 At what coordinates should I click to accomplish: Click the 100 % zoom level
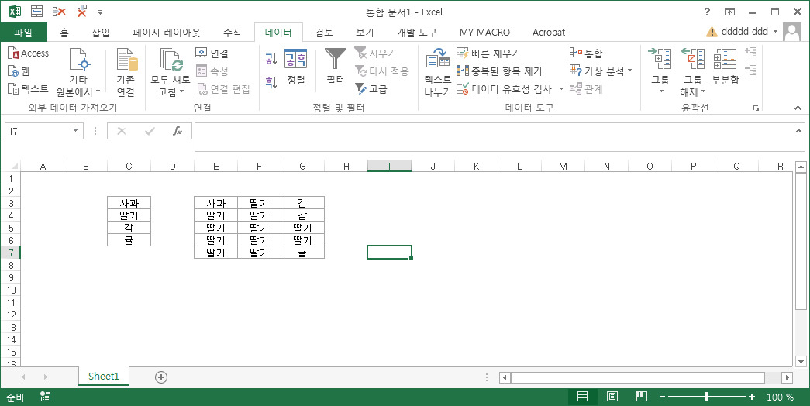[x=781, y=397]
